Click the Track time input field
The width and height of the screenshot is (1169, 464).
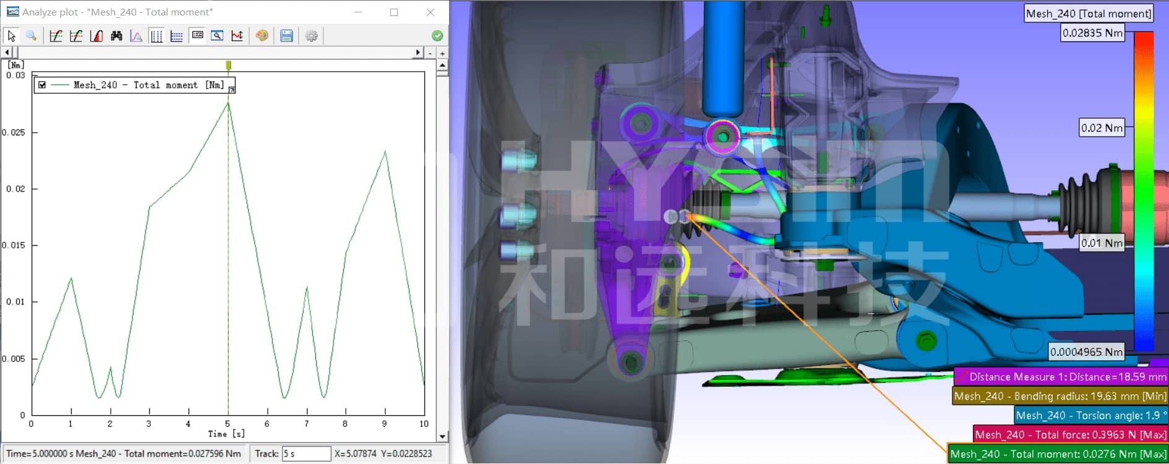[x=306, y=453]
